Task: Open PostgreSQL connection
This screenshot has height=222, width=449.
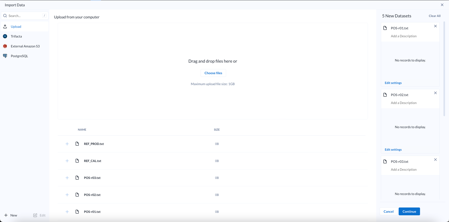Action: pos(24,56)
